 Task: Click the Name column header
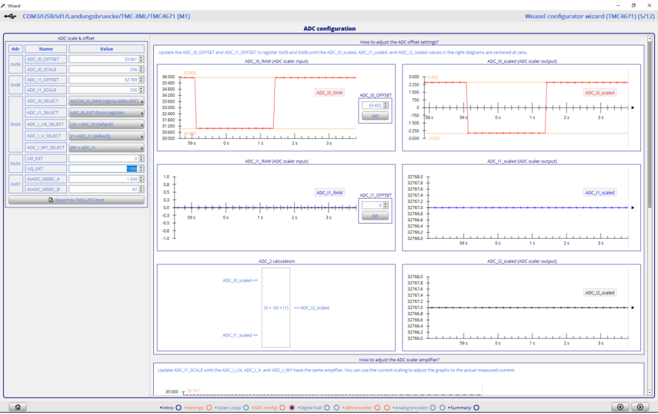coord(46,49)
